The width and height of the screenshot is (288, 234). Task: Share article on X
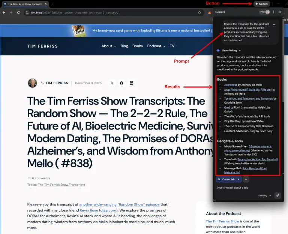[112, 83]
